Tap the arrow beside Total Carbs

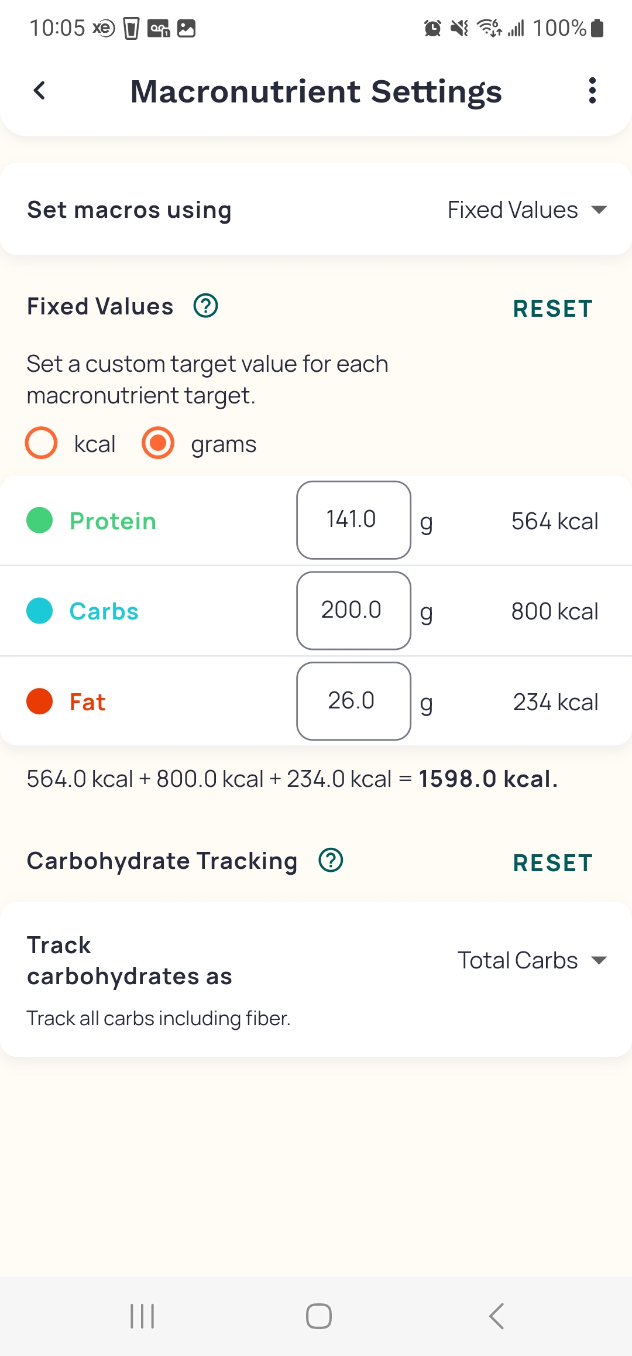pyautogui.click(x=599, y=960)
